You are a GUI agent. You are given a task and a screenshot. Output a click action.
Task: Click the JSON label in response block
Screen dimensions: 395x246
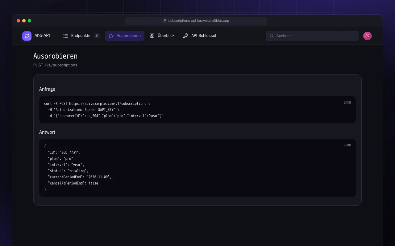(347, 145)
